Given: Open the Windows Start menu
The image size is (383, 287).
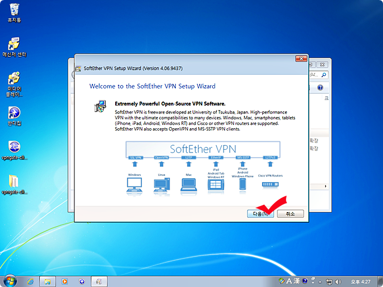Looking at the screenshot, I should tap(10, 281).
